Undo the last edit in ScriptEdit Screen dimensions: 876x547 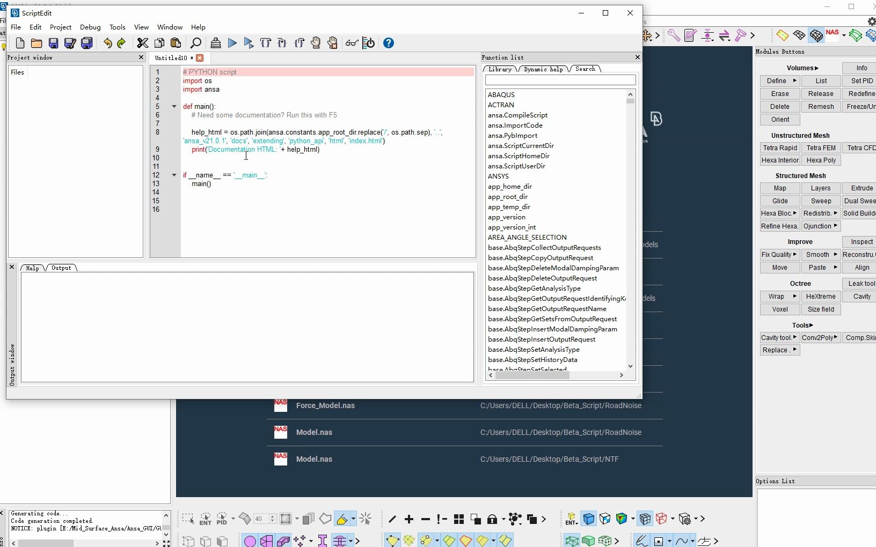pyautogui.click(x=107, y=43)
